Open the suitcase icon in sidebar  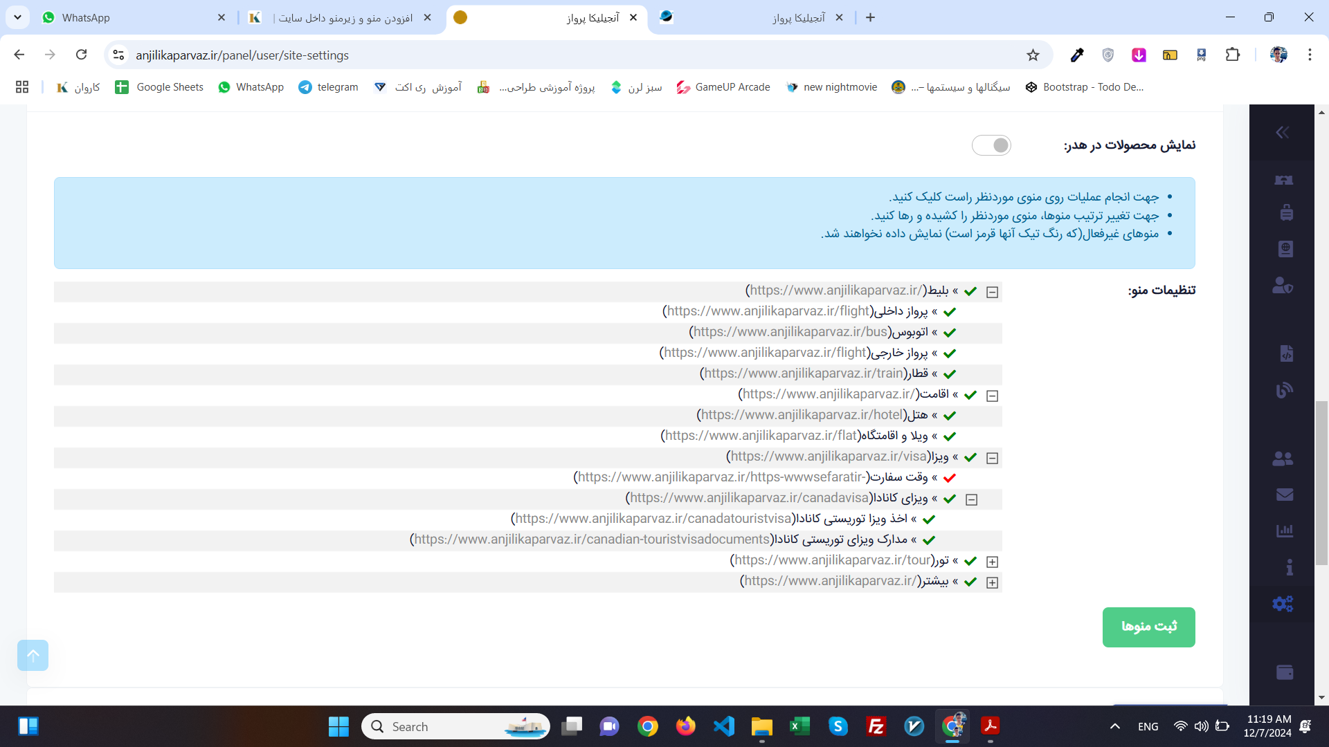tap(1286, 212)
